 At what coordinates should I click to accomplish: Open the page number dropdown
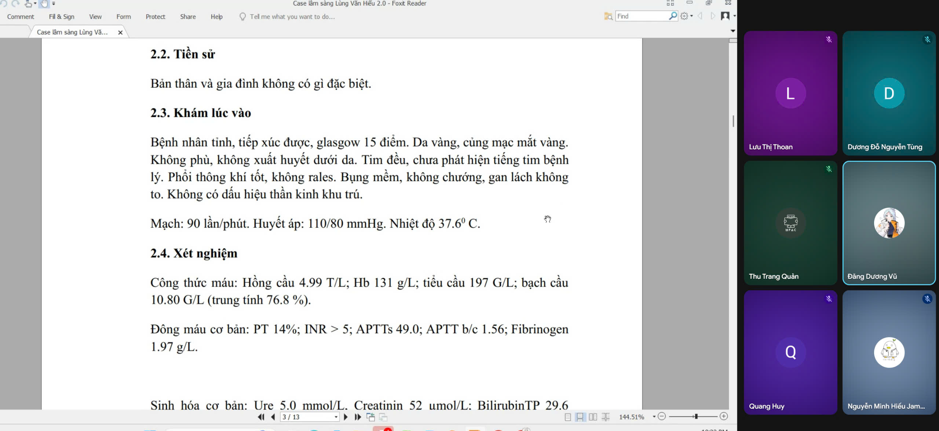click(x=336, y=417)
